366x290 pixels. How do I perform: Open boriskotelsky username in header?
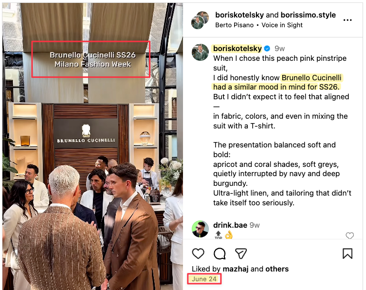(239, 15)
